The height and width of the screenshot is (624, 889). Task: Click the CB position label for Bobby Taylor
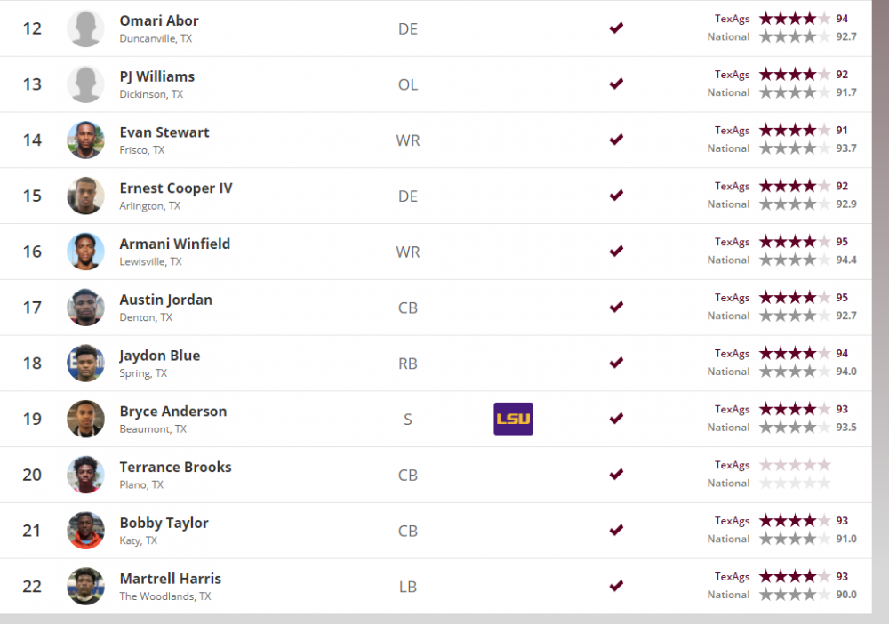coord(408,531)
